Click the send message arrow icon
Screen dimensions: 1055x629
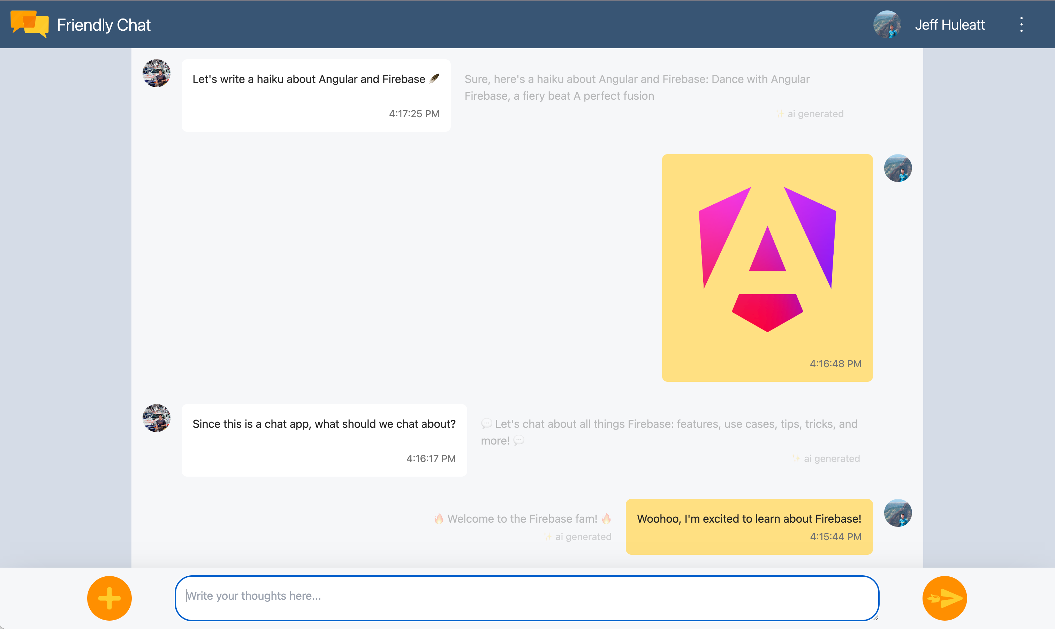tap(944, 597)
